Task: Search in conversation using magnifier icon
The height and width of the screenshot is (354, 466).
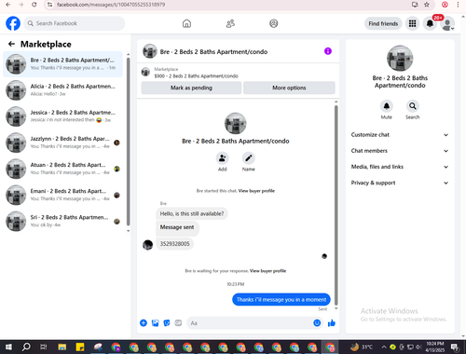Action: (x=413, y=106)
